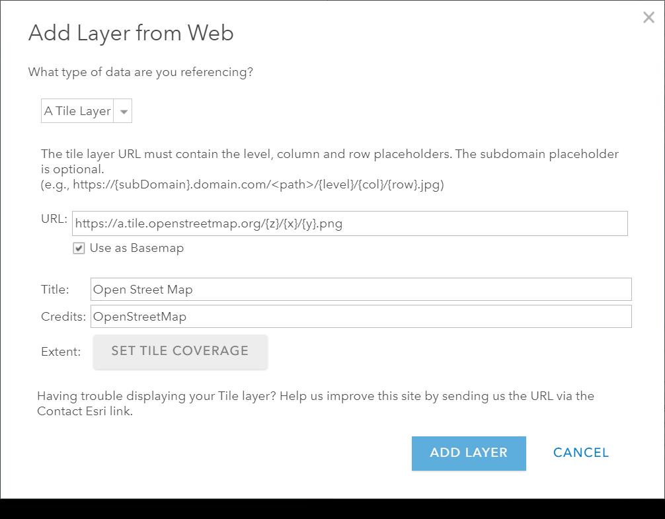The image size is (665, 519).
Task: Click the 'Extent:' label
Action: click(x=61, y=352)
